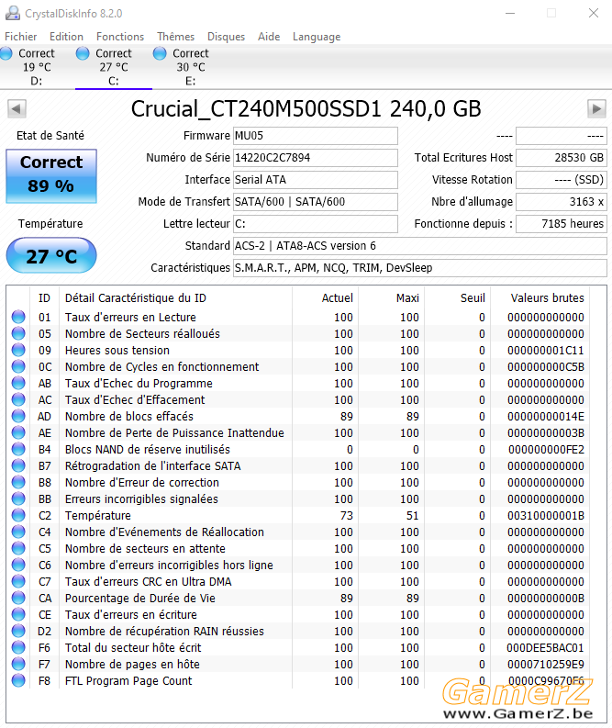Image resolution: width=612 pixels, height=728 pixels.
Task: Click status icon for attribute D2
Action: pos(18,631)
